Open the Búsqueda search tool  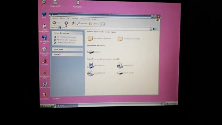click(x=82, y=24)
